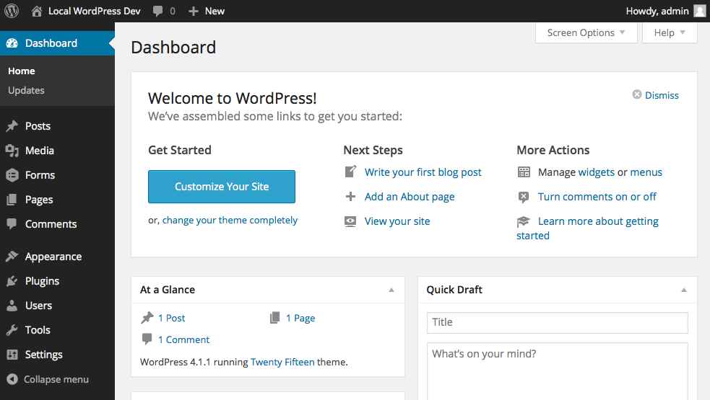The image size is (710, 400).
Task: Click the home icon beside site name
Action: click(37, 12)
